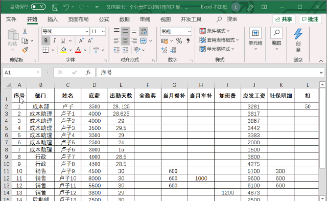Apply italic formatting

[55, 40]
